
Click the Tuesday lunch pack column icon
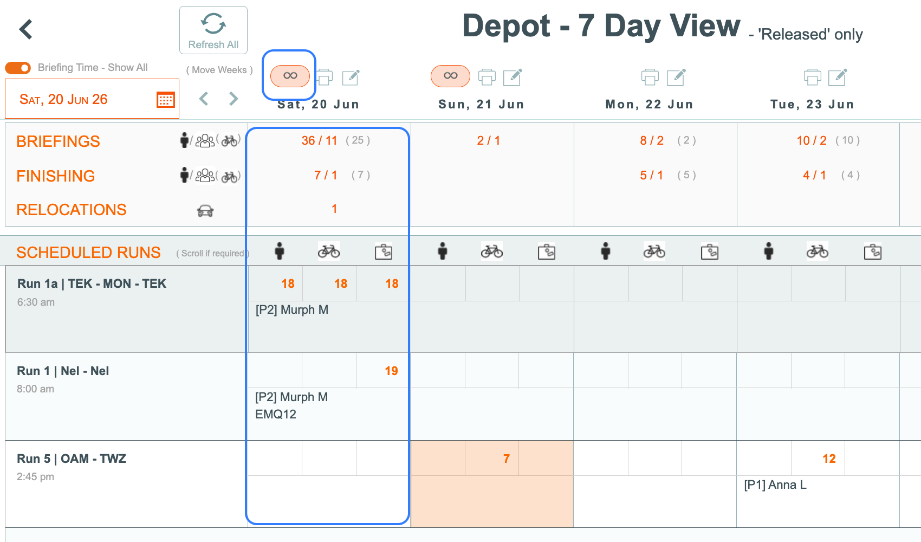coord(873,251)
